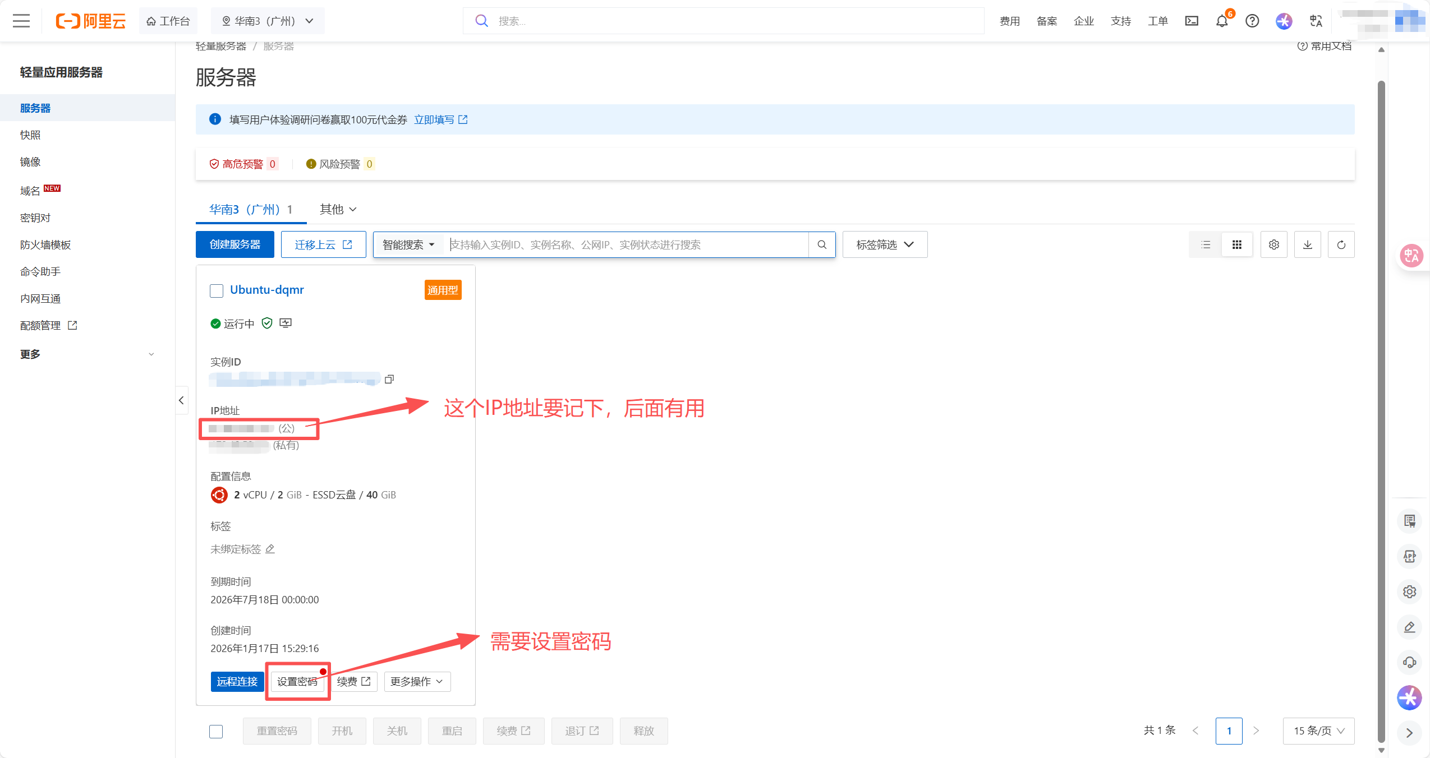Edit tags with the pencil icon
This screenshot has width=1430, height=758.
[x=270, y=549]
